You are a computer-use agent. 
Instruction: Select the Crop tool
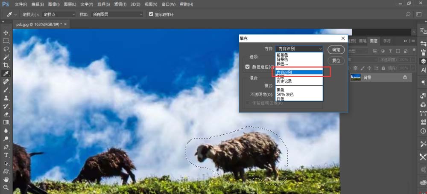(6, 65)
